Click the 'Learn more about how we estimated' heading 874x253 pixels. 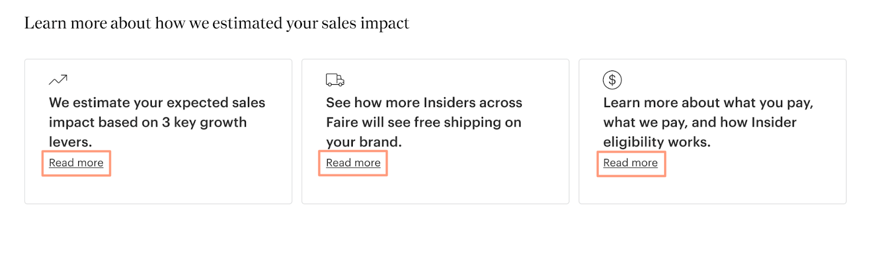pyautogui.click(x=216, y=23)
